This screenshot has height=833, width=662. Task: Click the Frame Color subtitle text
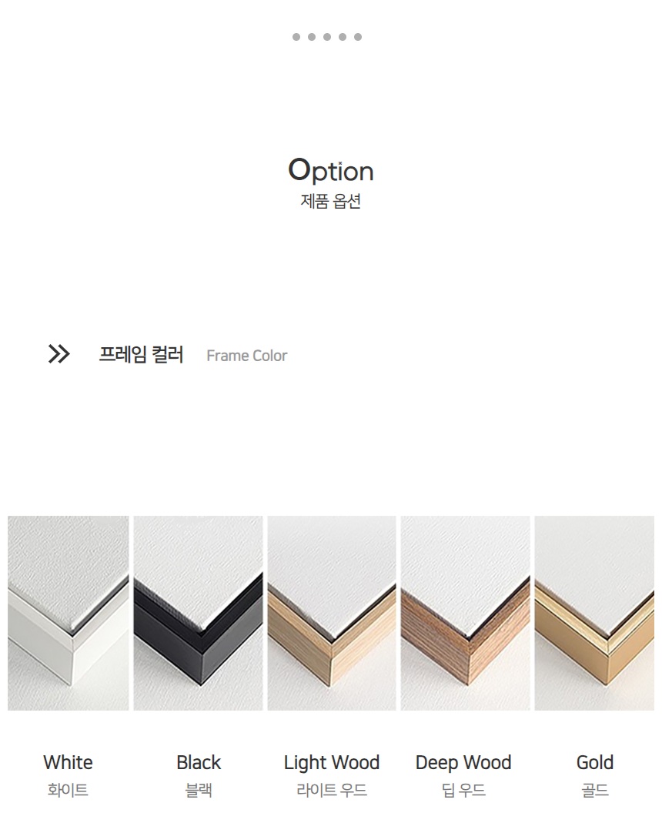(x=247, y=356)
